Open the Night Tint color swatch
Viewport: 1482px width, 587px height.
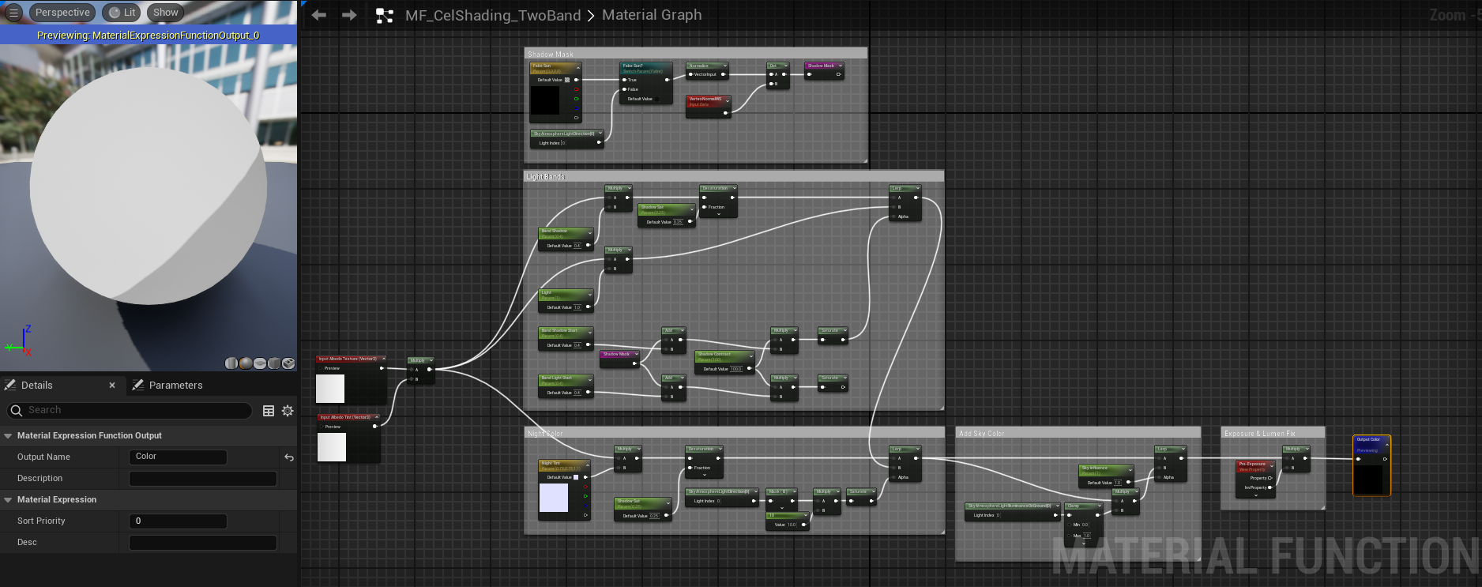tap(553, 498)
